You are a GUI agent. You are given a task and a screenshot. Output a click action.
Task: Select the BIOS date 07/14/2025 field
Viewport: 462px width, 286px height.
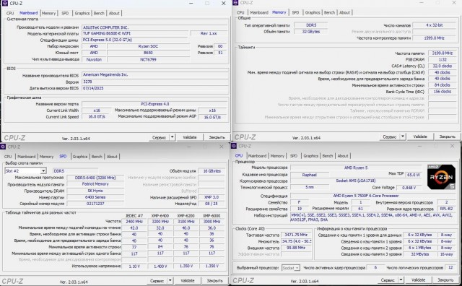[x=155, y=88]
